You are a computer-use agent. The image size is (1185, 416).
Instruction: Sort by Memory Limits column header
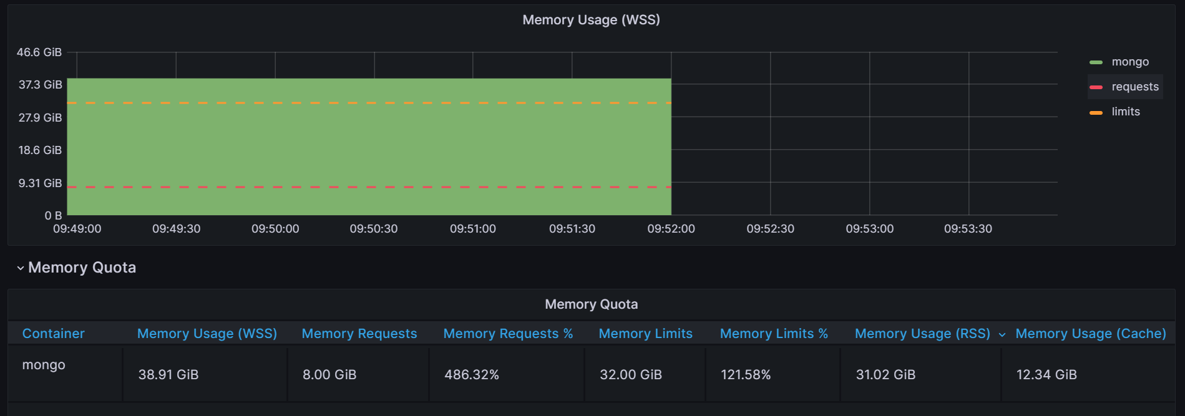(645, 334)
